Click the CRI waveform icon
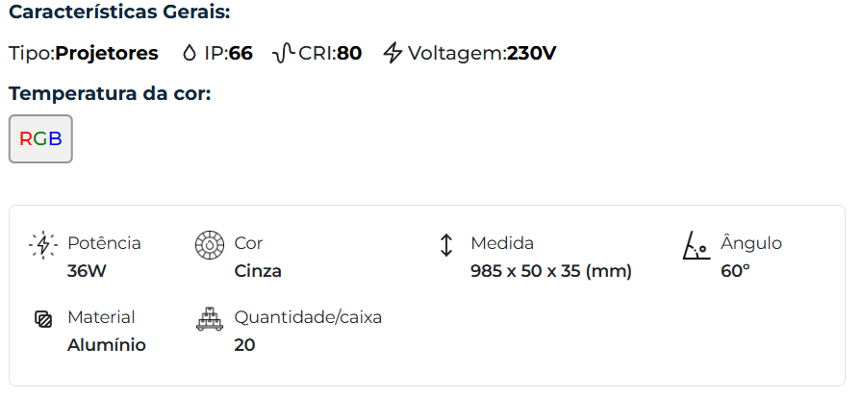This screenshot has height=396, width=863. (283, 53)
